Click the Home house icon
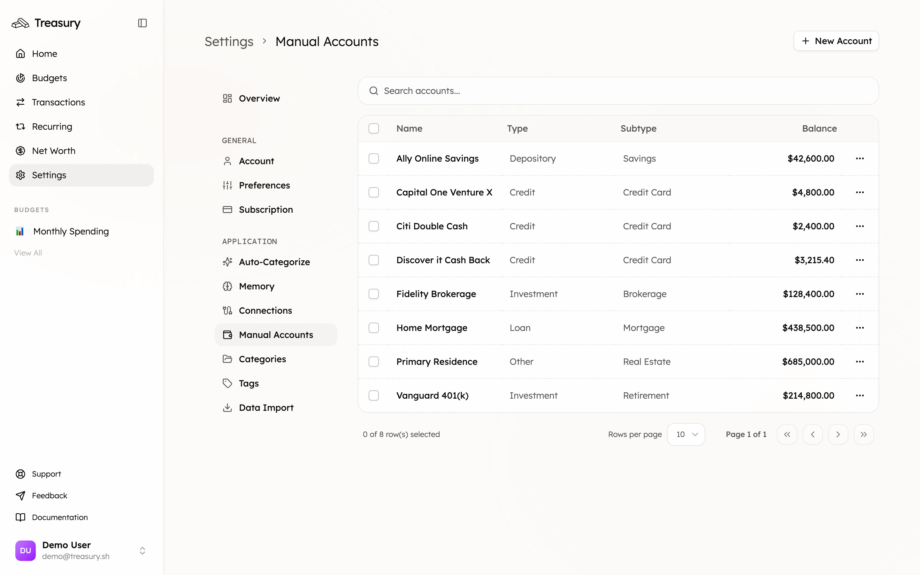The height and width of the screenshot is (575, 920). click(20, 54)
